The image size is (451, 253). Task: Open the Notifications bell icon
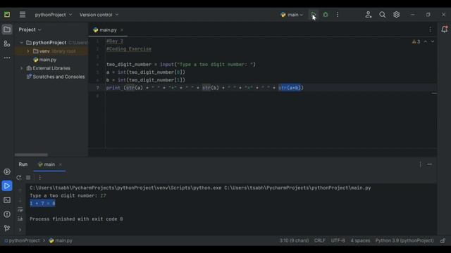(445, 30)
